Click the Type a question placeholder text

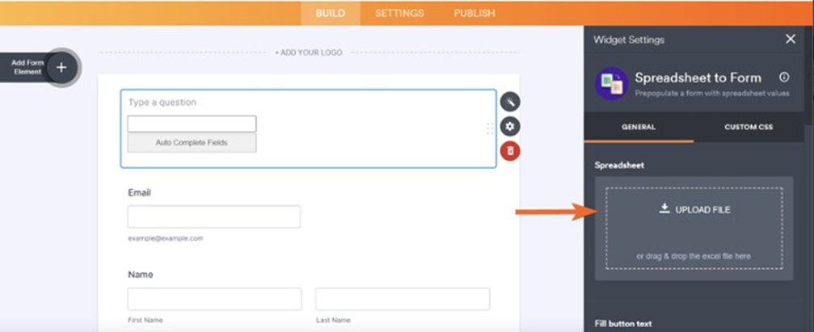click(x=162, y=103)
